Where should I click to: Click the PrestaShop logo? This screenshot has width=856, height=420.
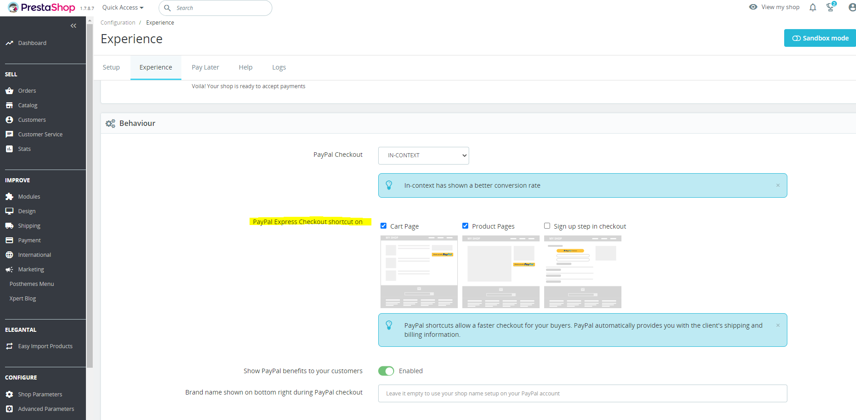click(41, 8)
